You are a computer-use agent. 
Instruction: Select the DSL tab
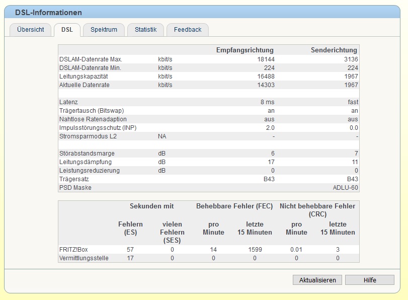[67, 30]
